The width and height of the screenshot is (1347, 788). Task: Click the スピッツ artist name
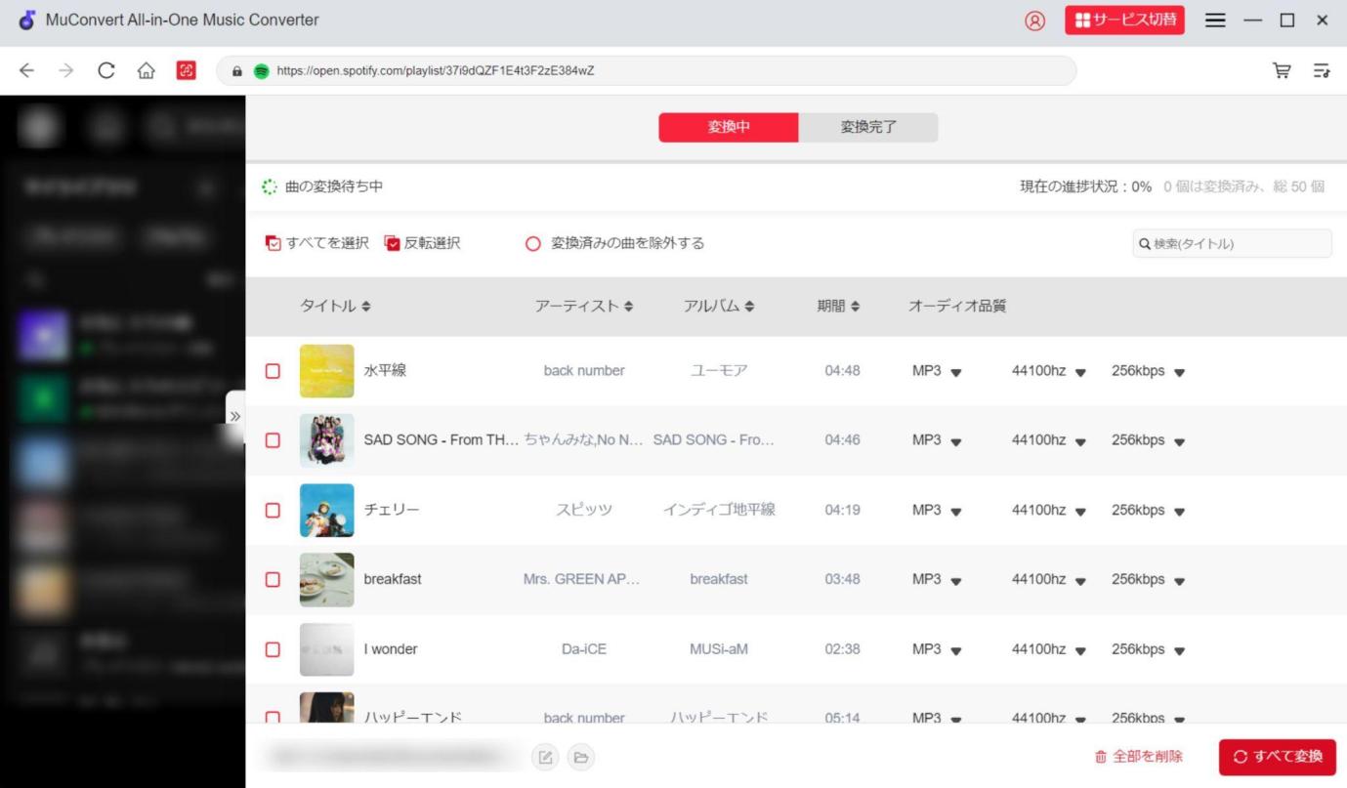584,510
